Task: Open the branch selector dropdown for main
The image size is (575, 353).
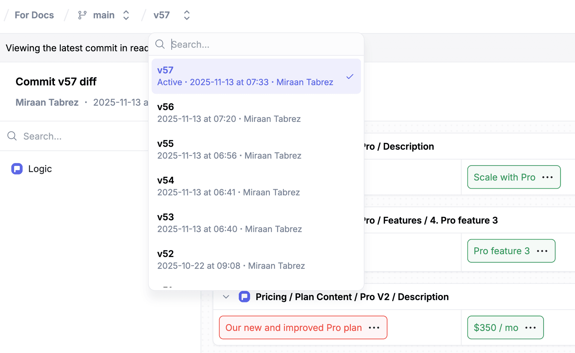Action: pos(126,15)
